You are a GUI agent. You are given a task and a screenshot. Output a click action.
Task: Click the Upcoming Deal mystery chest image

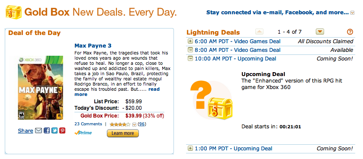click(212, 100)
